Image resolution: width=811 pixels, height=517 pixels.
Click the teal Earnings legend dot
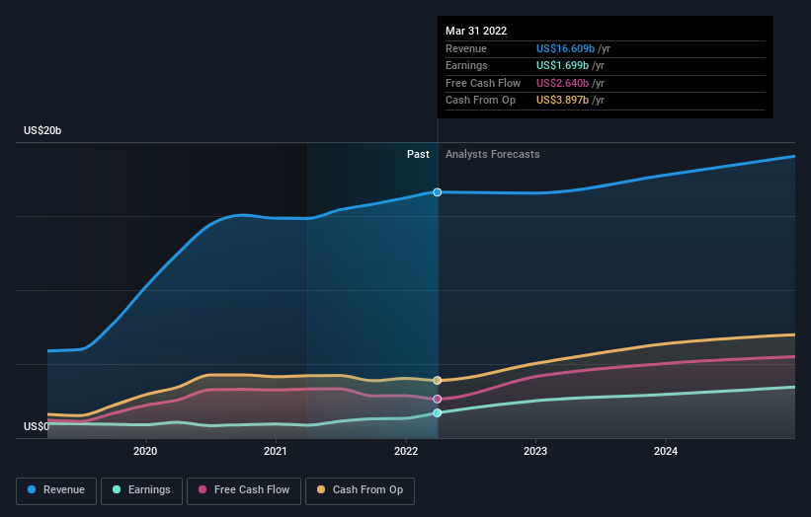[117, 489]
